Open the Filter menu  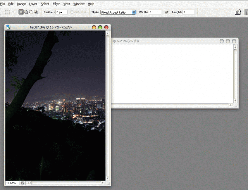tap(56, 4)
